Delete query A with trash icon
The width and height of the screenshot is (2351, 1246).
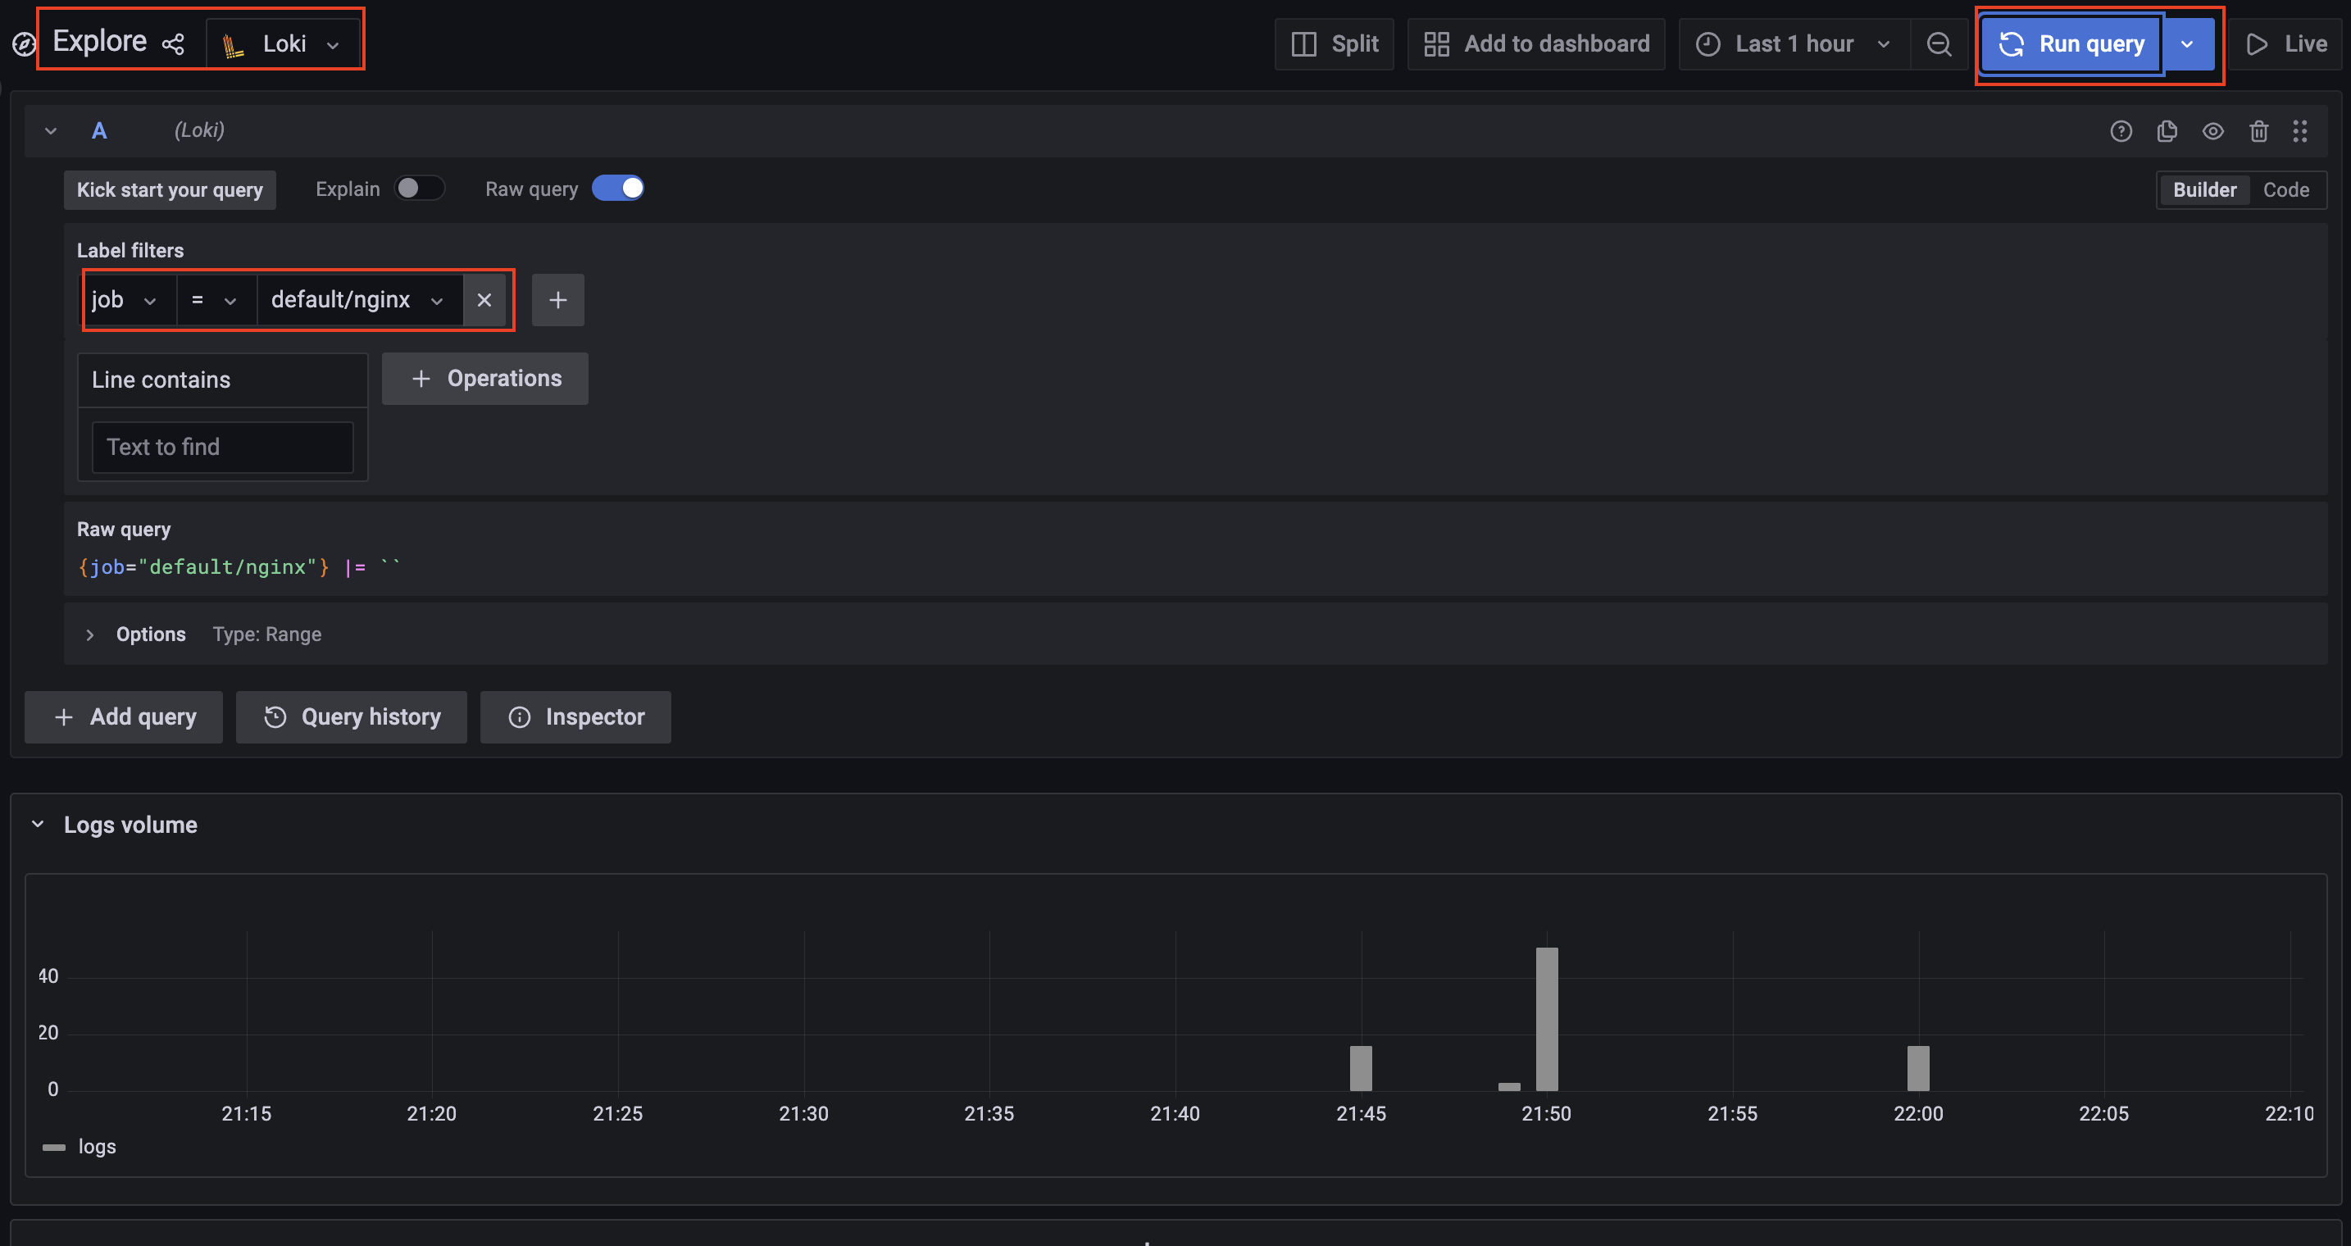[x=2259, y=130]
